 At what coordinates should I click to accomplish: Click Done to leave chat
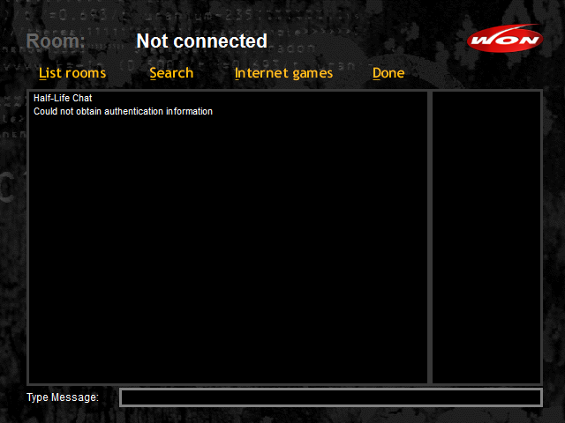[x=388, y=73]
